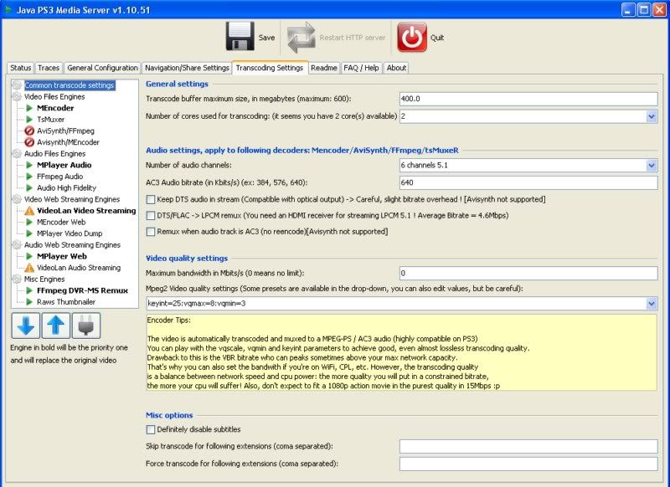Viewport: 670px width, 487px height.
Task: Click the Maximum bandwidth field
Action: click(x=528, y=273)
